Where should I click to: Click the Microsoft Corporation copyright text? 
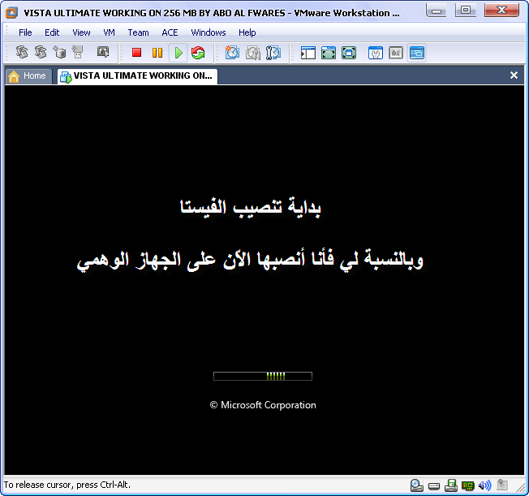pyautogui.click(x=263, y=405)
